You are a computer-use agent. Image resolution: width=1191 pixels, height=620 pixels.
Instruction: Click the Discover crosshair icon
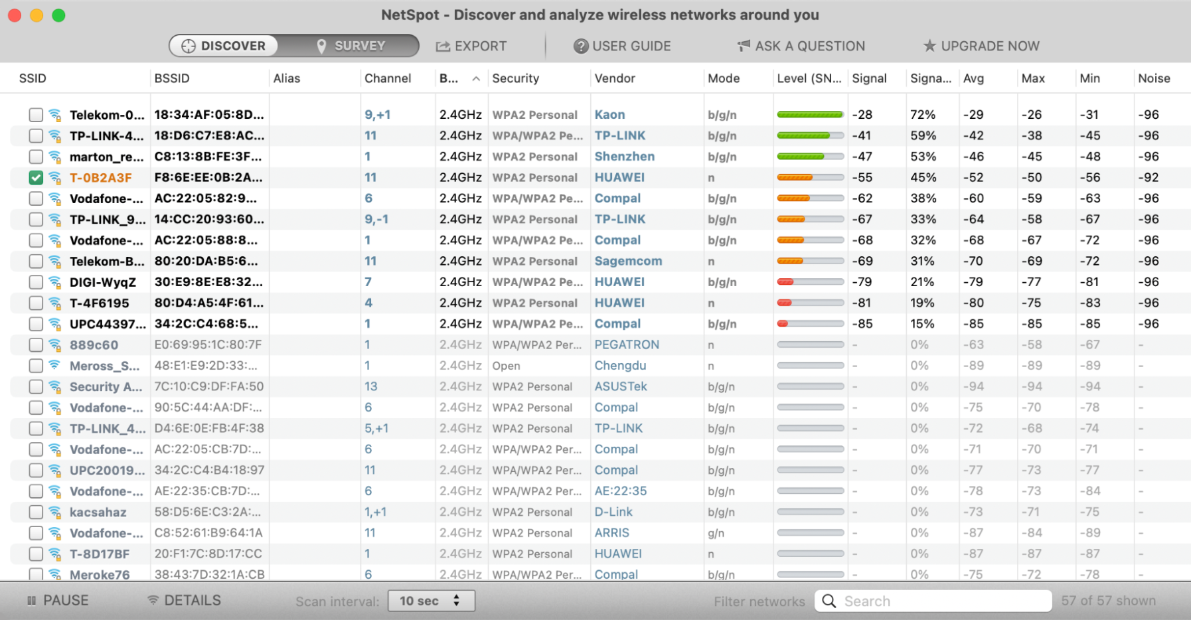(189, 46)
